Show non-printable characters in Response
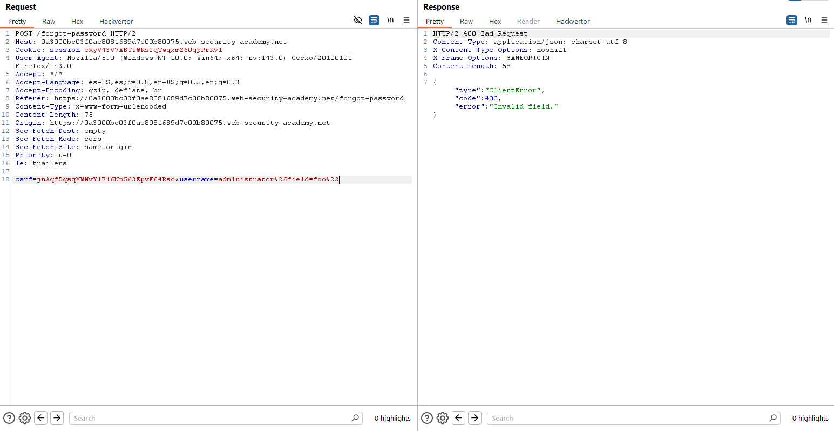 [808, 21]
